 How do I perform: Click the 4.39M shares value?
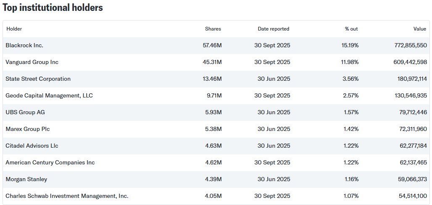coord(213,179)
